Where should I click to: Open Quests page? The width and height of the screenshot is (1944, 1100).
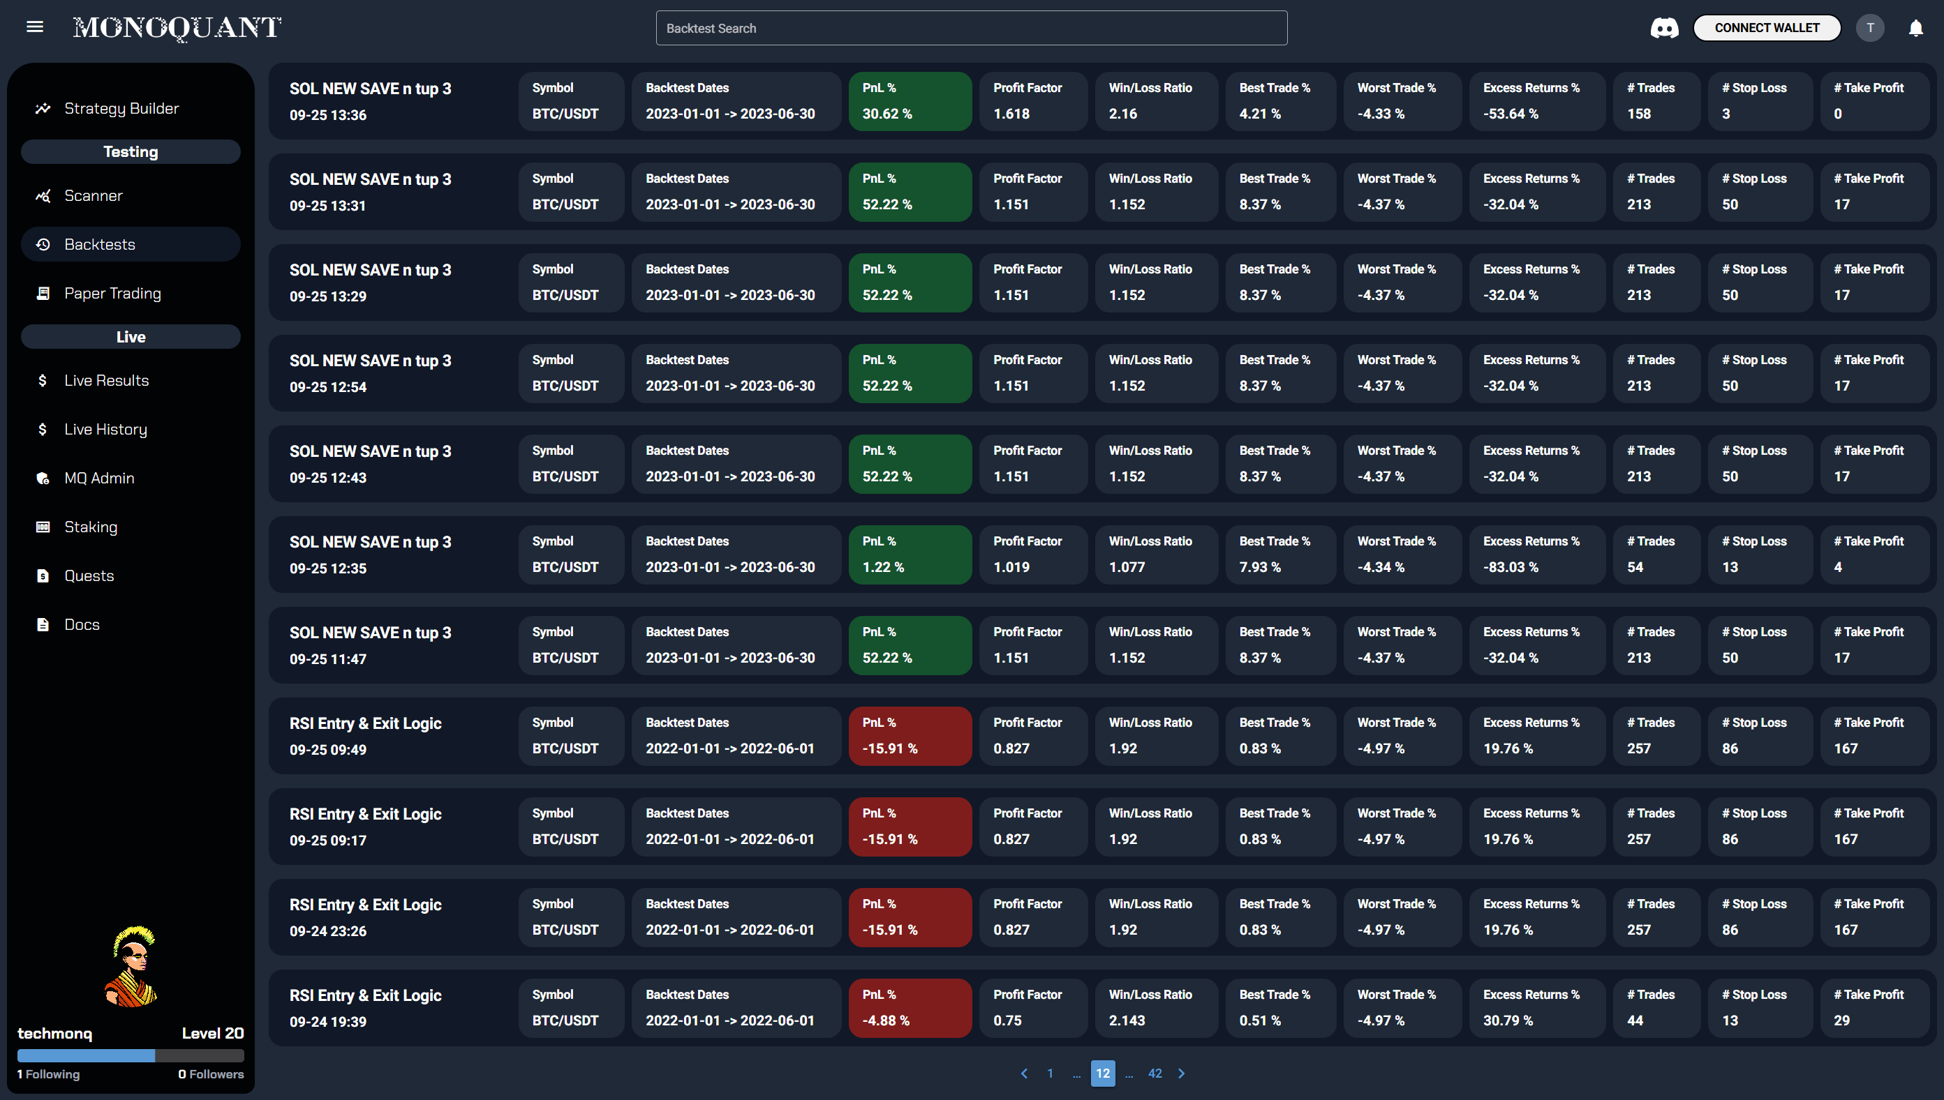(x=131, y=575)
